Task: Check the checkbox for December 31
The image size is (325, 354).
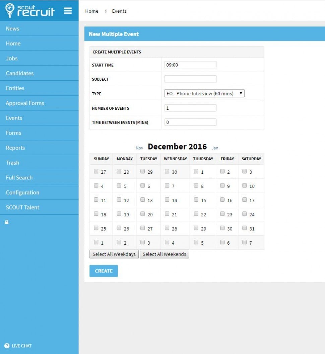Action: [x=245, y=228]
